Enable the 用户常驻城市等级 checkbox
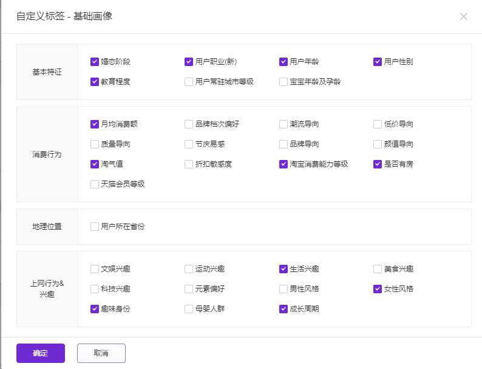 pos(189,82)
